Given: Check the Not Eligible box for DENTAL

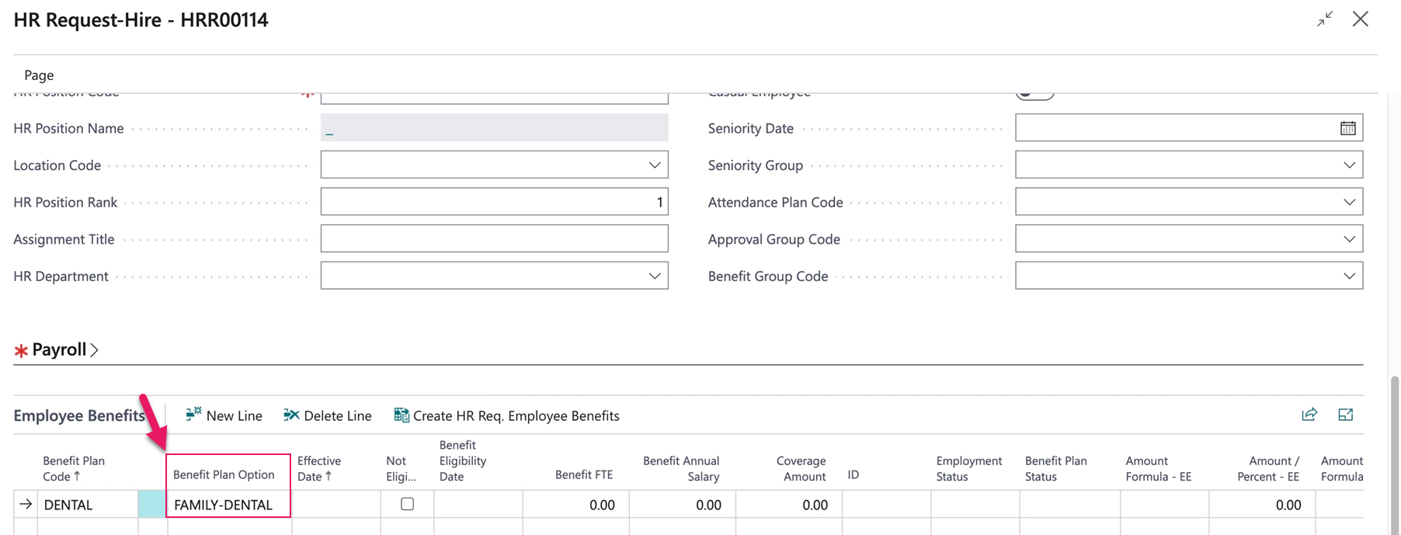Looking at the screenshot, I should point(407,504).
